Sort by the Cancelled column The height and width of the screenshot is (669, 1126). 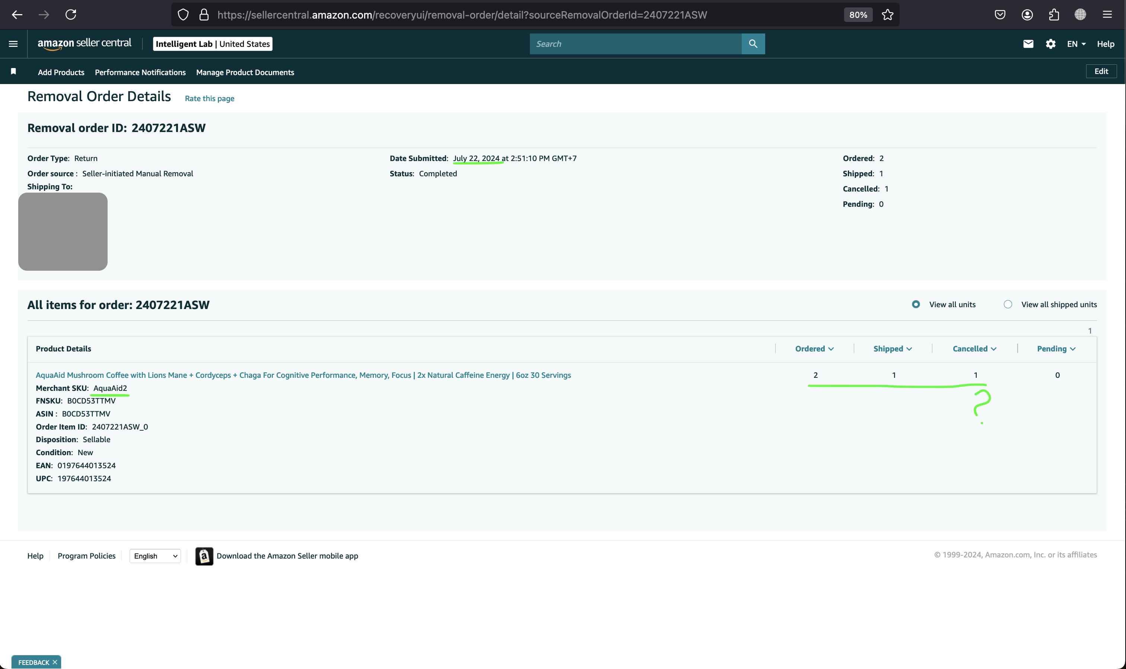tap(974, 348)
